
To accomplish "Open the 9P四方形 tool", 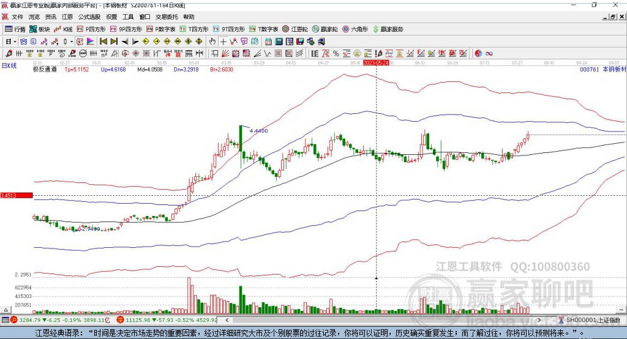I will click(x=126, y=29).
